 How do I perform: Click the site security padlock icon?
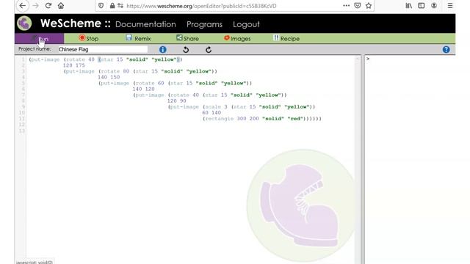click(x=112, y=6)
